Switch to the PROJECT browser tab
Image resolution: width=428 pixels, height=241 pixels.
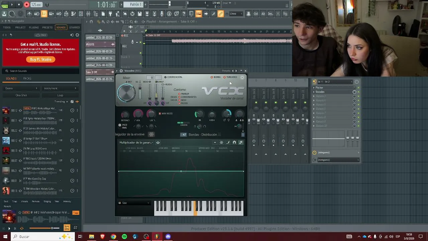(20, 27)
